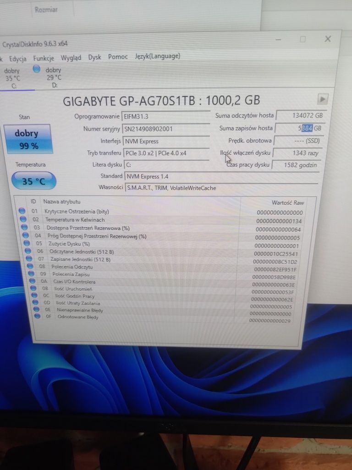Click the Interfejs field NVM Express

[165, 141]
